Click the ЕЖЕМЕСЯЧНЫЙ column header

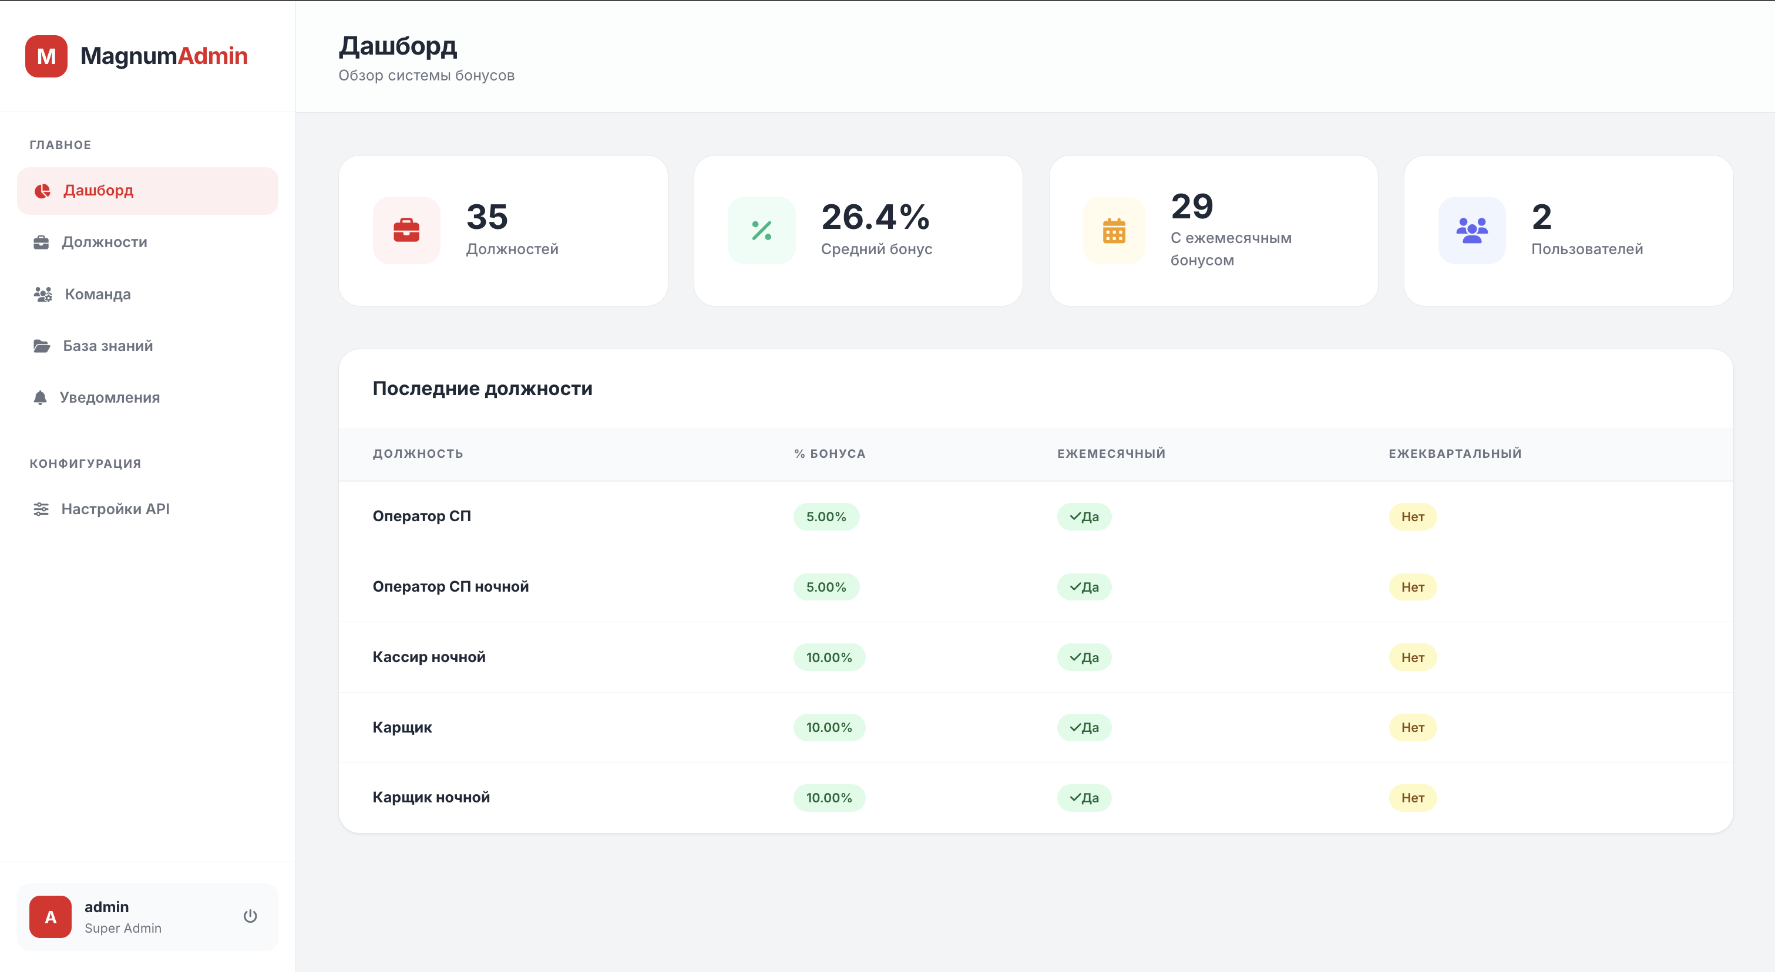click(x=1111, y=454)
